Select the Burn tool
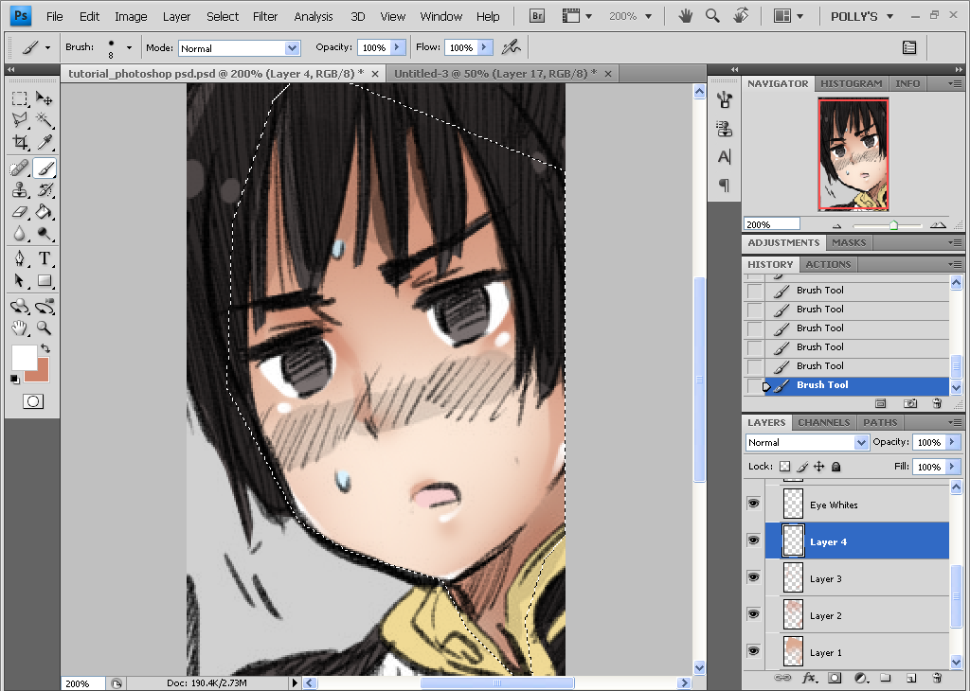This screenshot has width=970, height=691. click(x=44, y=234)
